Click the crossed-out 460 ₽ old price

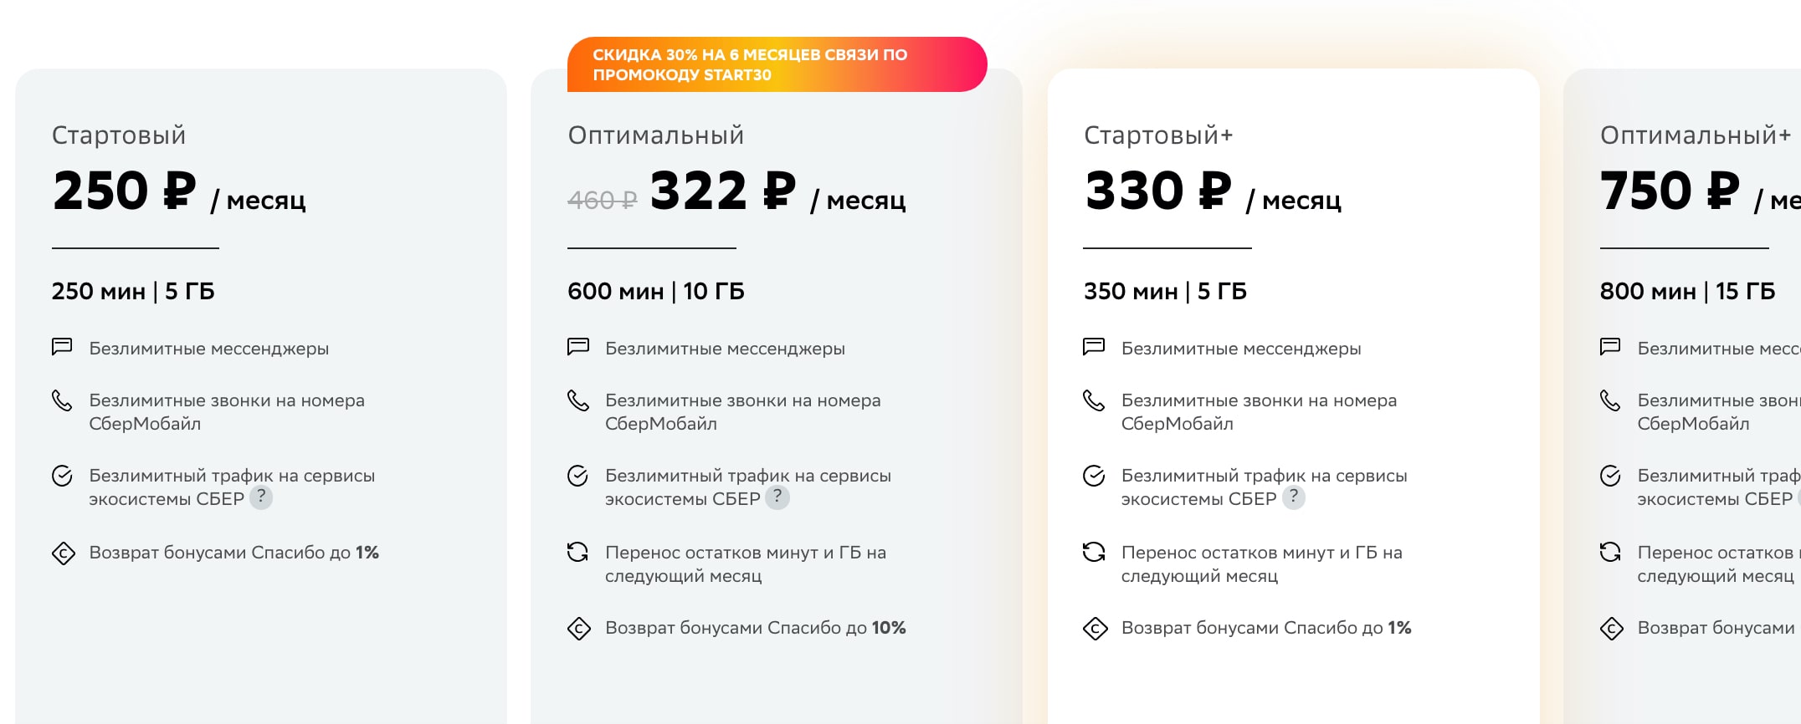tap(603, 201)
